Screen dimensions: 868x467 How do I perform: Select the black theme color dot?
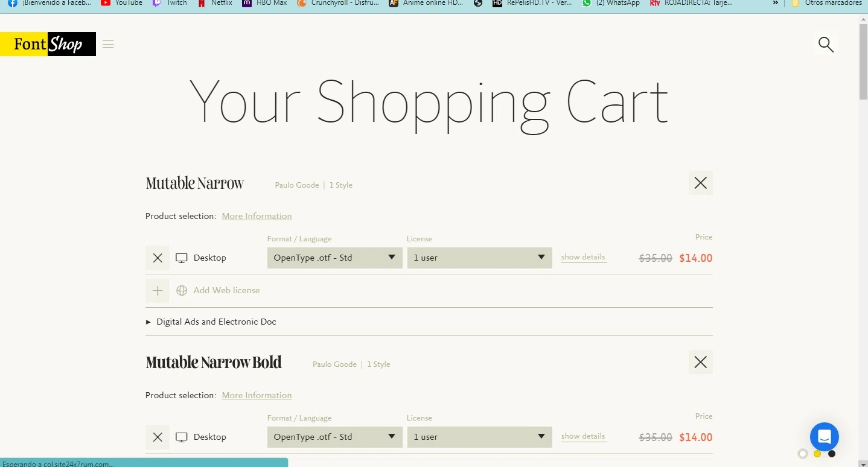point(832,454)
